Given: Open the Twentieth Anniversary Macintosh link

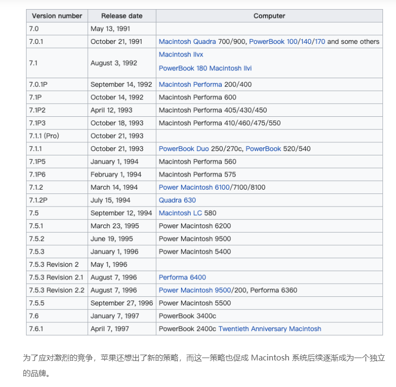Looking at the screenshot, I should 269,329.
